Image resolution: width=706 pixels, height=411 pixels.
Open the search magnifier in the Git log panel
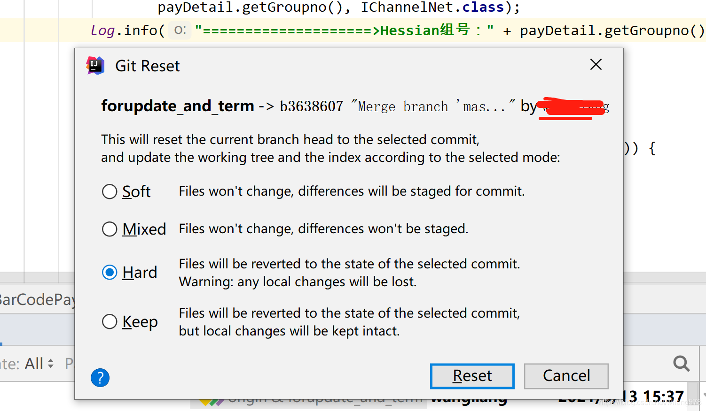pos(681,364)
